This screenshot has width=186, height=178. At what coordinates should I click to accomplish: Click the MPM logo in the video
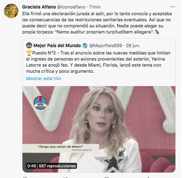pyautogui.click(x=41, y=102)
